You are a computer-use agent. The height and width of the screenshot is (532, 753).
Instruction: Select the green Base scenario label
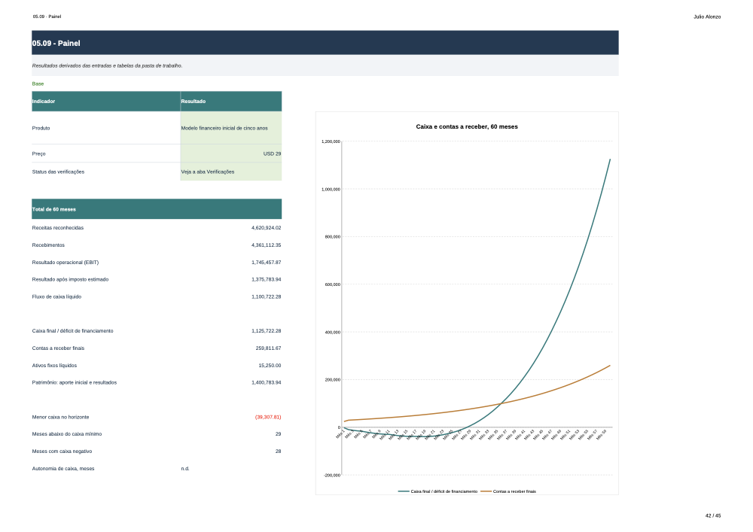38,84
